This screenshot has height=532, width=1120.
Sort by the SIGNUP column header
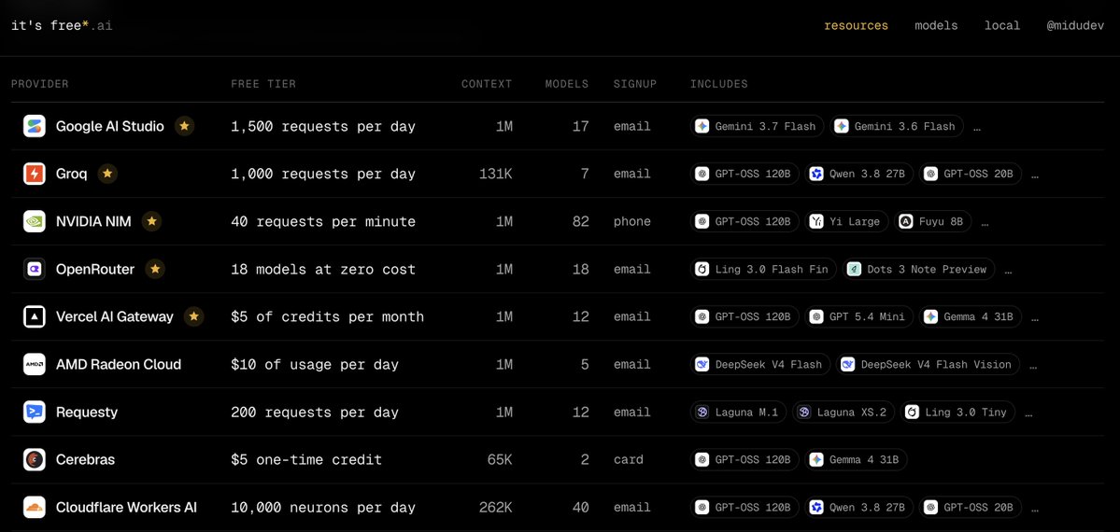635,84
